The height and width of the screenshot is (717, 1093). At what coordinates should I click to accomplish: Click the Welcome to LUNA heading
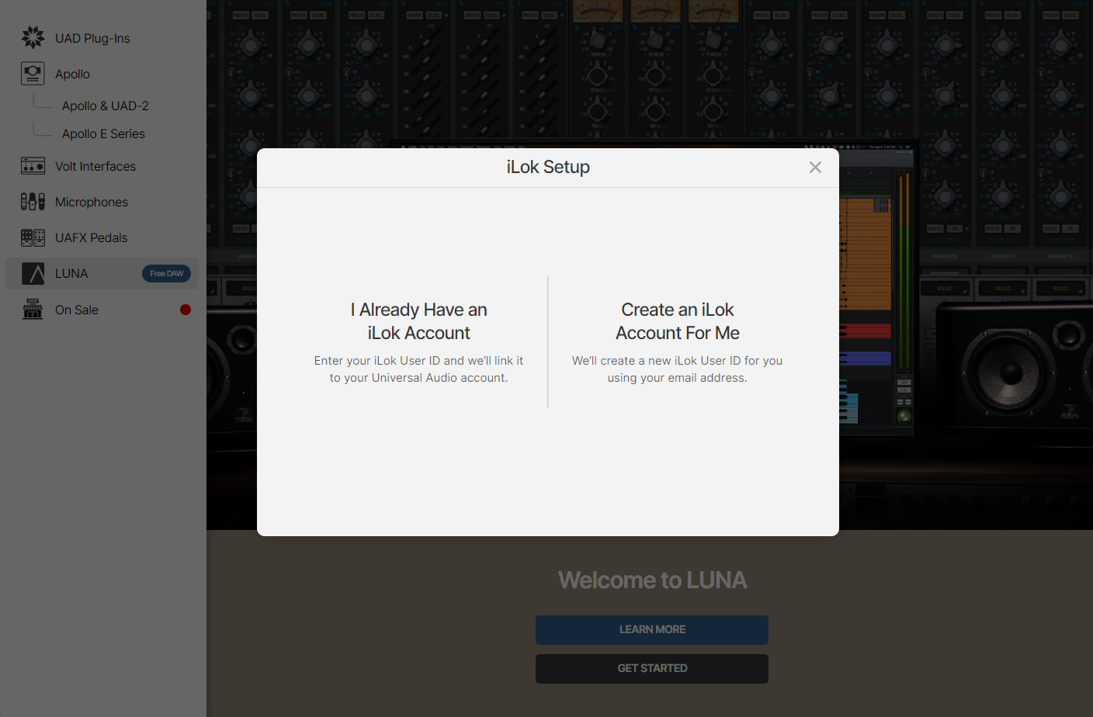(652, 580)
